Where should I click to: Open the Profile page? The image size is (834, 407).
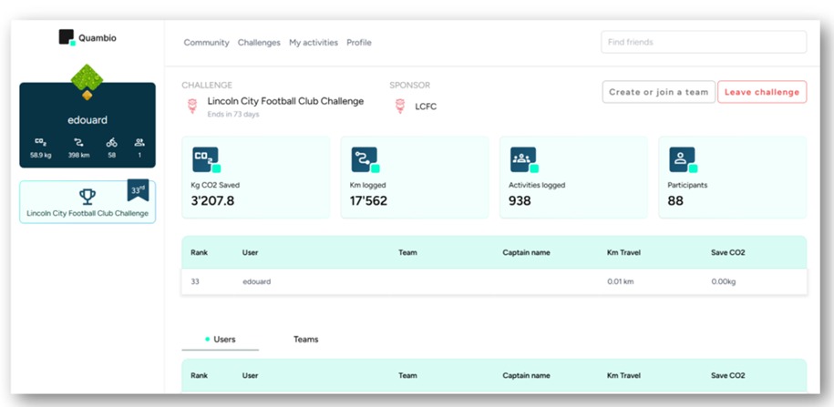(359, 43)
